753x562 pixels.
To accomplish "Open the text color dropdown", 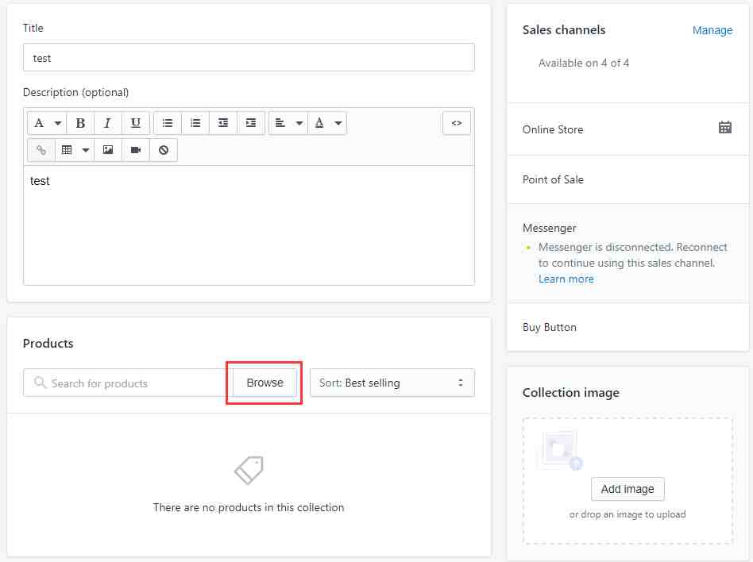I will (x=327, y=123).
